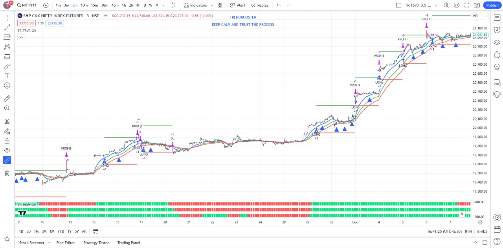Open the quick search icon
The height and width of the screenshot is (248, 503).
point(446,5)
